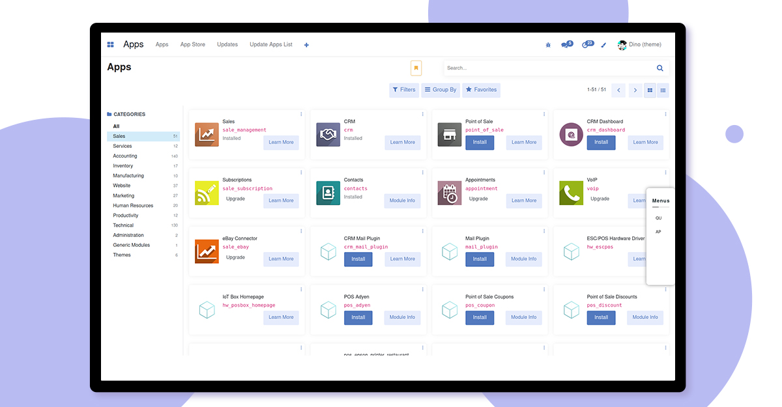Go to previous page with left chevron
The width and height of the screenshot is (782, 407).
(618, 91)
